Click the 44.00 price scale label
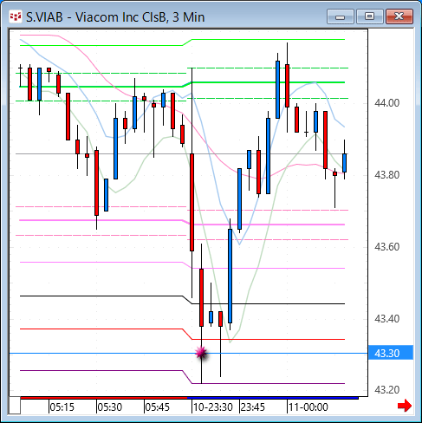 click(x=386, y=103)
